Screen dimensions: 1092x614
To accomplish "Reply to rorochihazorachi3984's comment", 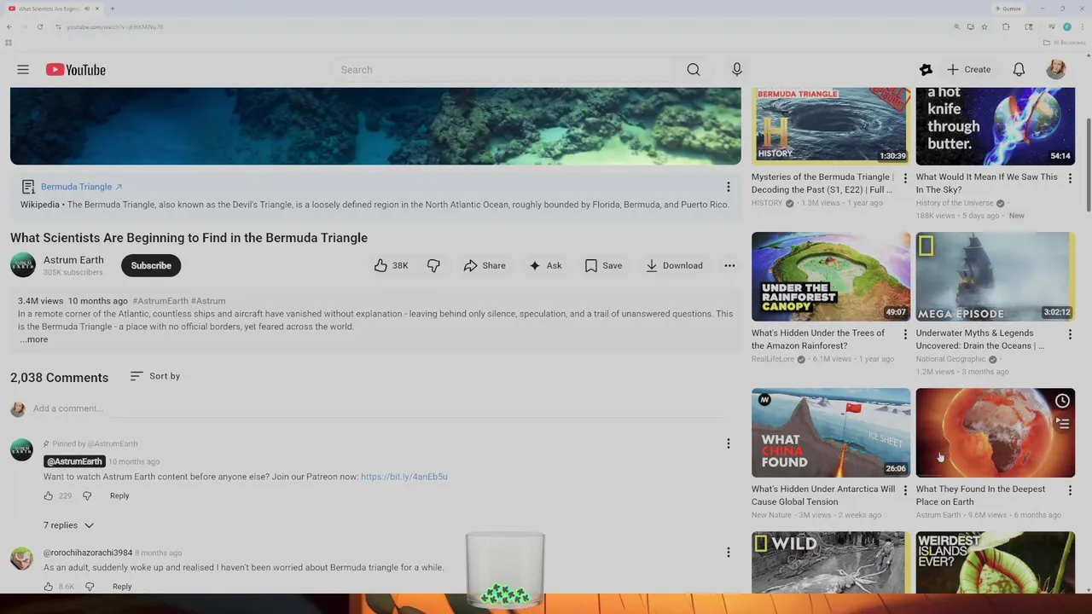I will (x=122, y=587).
